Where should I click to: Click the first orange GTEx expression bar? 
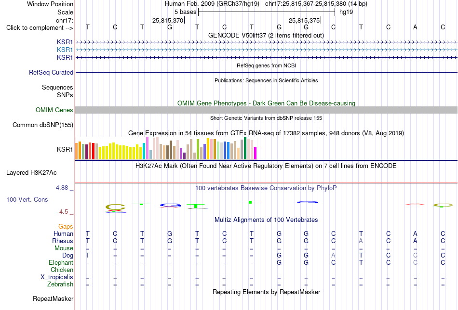coord(77,151)
